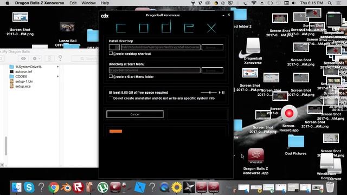Click the wine glass icon in menu bar

pyautogui.click(x=193, y=3)
